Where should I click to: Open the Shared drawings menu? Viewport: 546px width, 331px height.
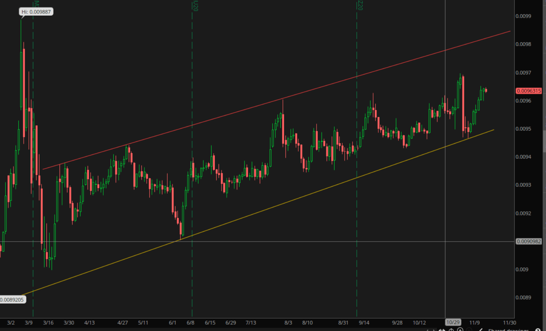508,330
